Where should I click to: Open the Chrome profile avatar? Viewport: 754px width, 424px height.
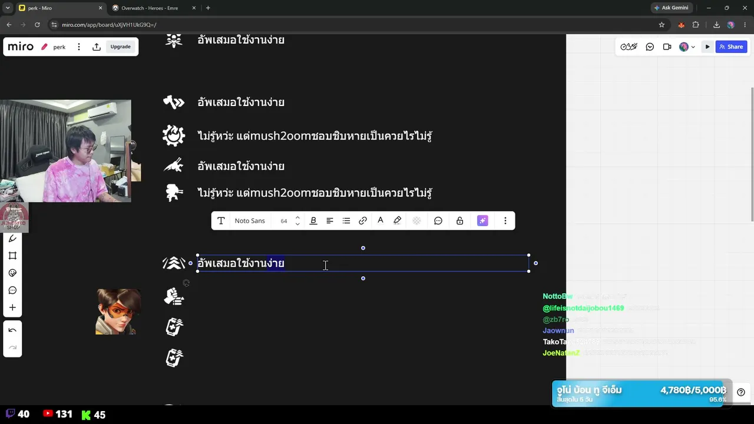click(730, 25)
